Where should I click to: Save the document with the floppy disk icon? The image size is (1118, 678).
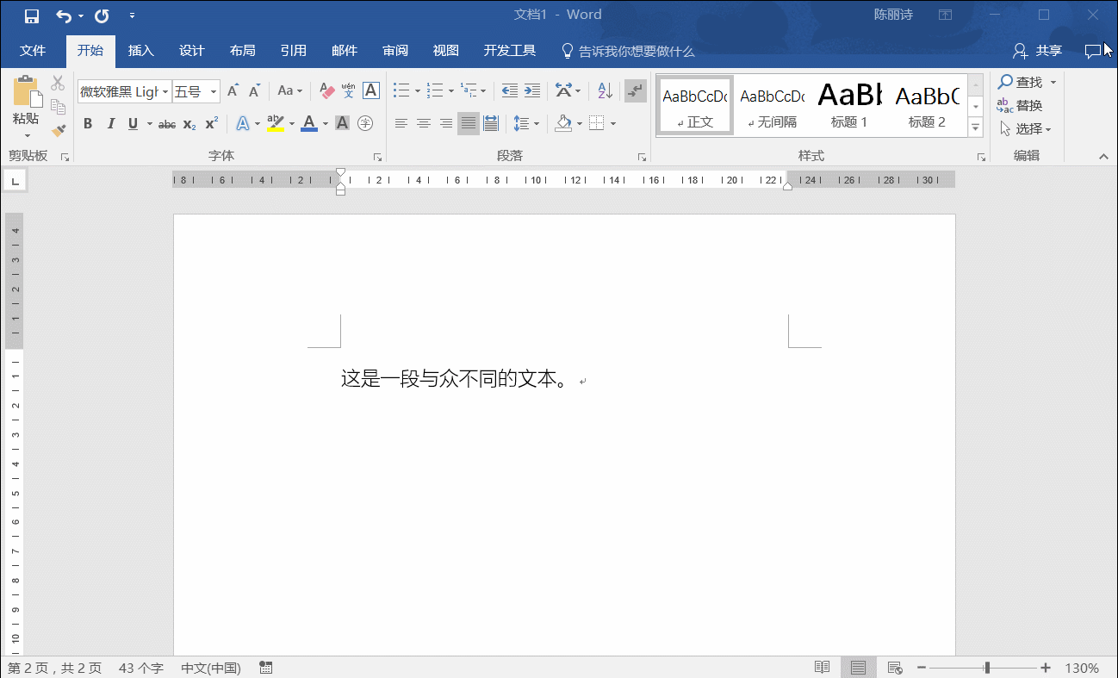click(32, 16)
